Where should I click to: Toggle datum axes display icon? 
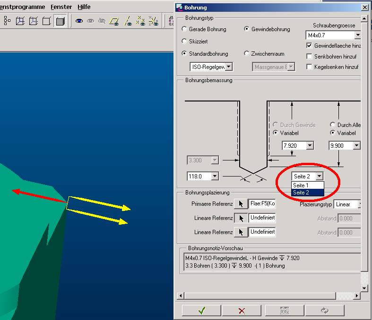[x=128, y=21]
